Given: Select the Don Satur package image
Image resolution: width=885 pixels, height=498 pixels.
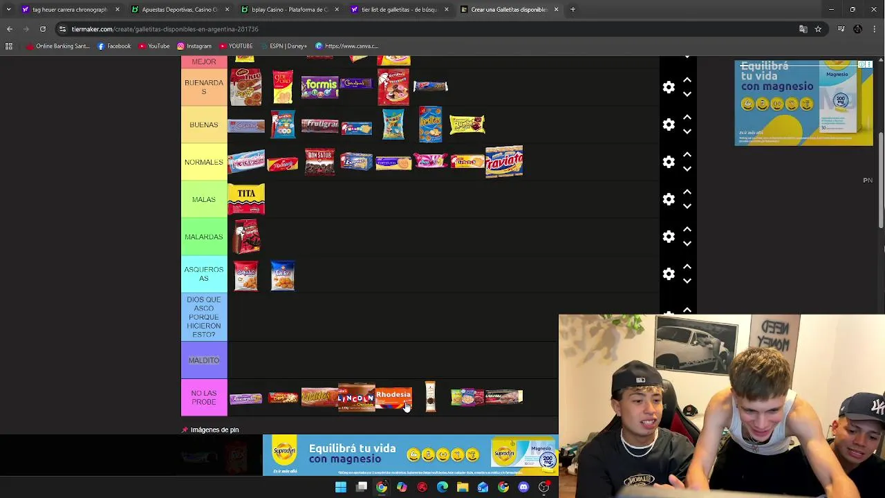Looking at the screenshot, I should pyautogui.click(x=319, y=162).
